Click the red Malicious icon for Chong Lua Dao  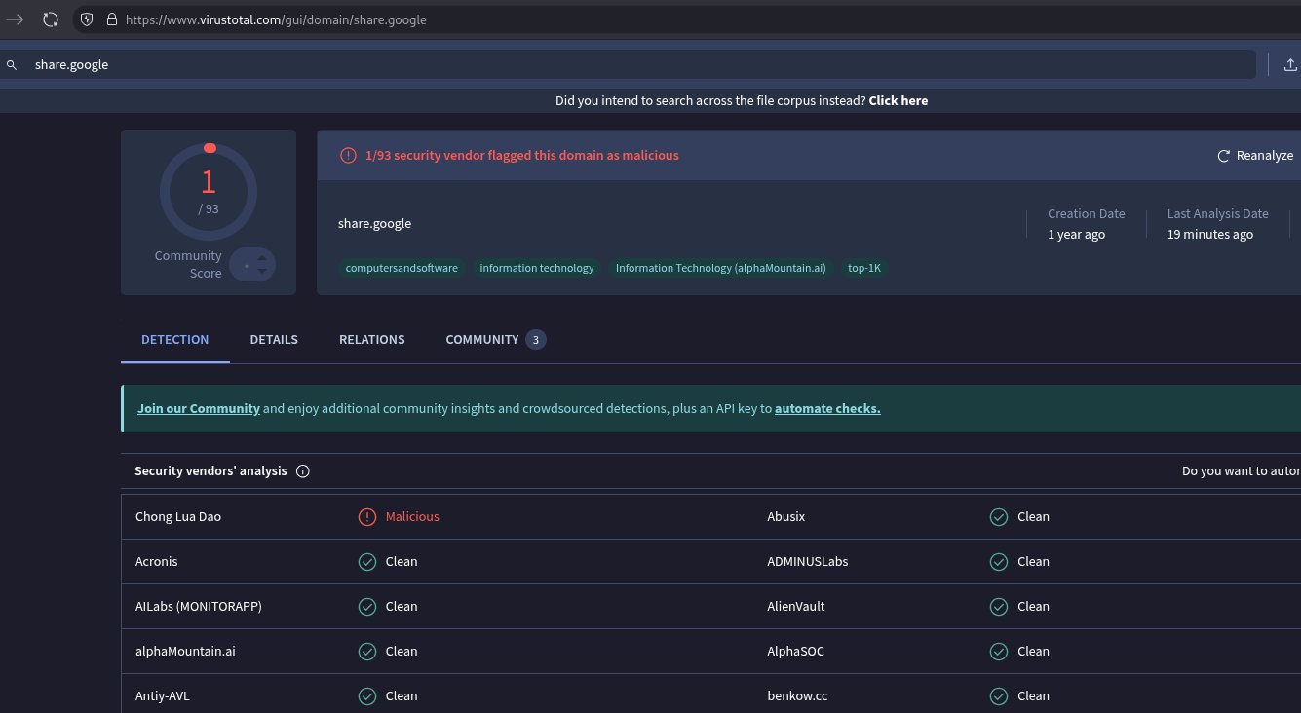coord(367,517)
